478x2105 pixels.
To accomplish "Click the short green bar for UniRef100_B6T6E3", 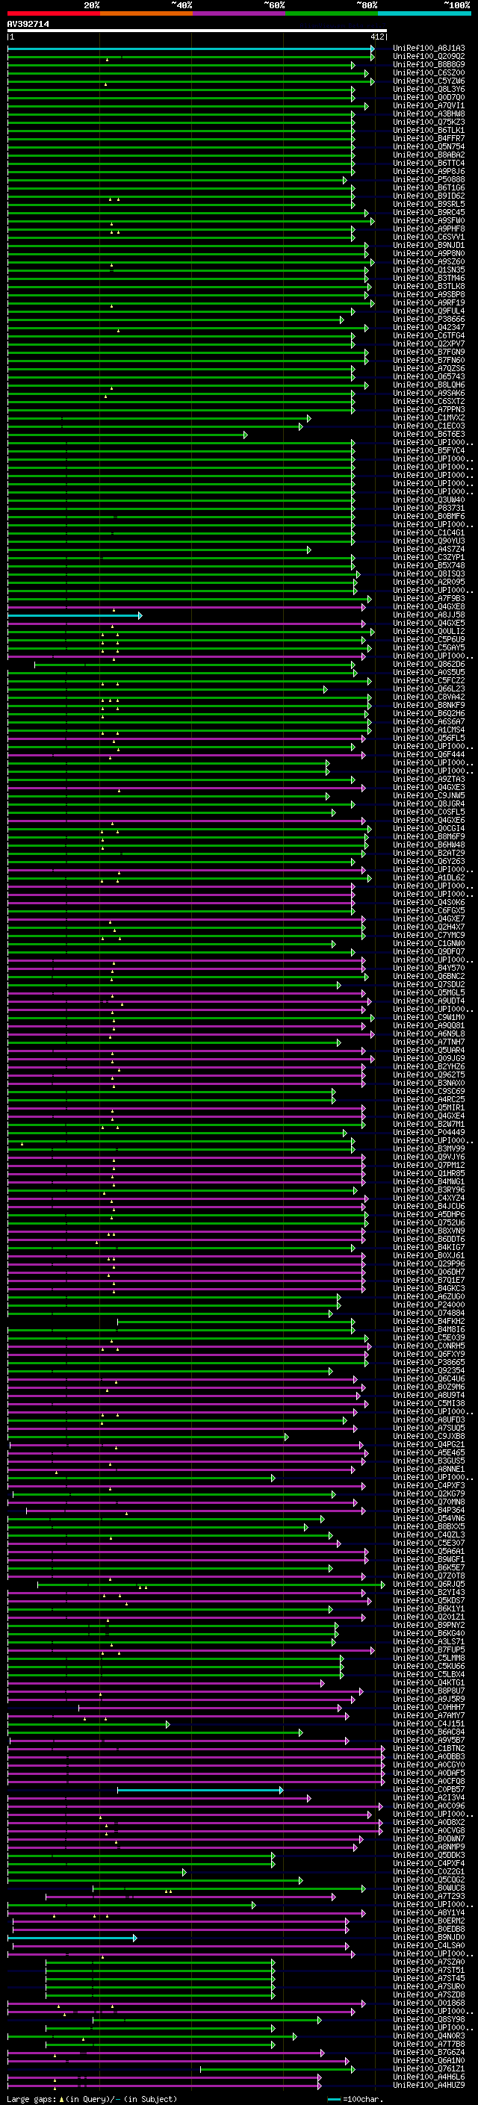I will [x=127, y=435].
